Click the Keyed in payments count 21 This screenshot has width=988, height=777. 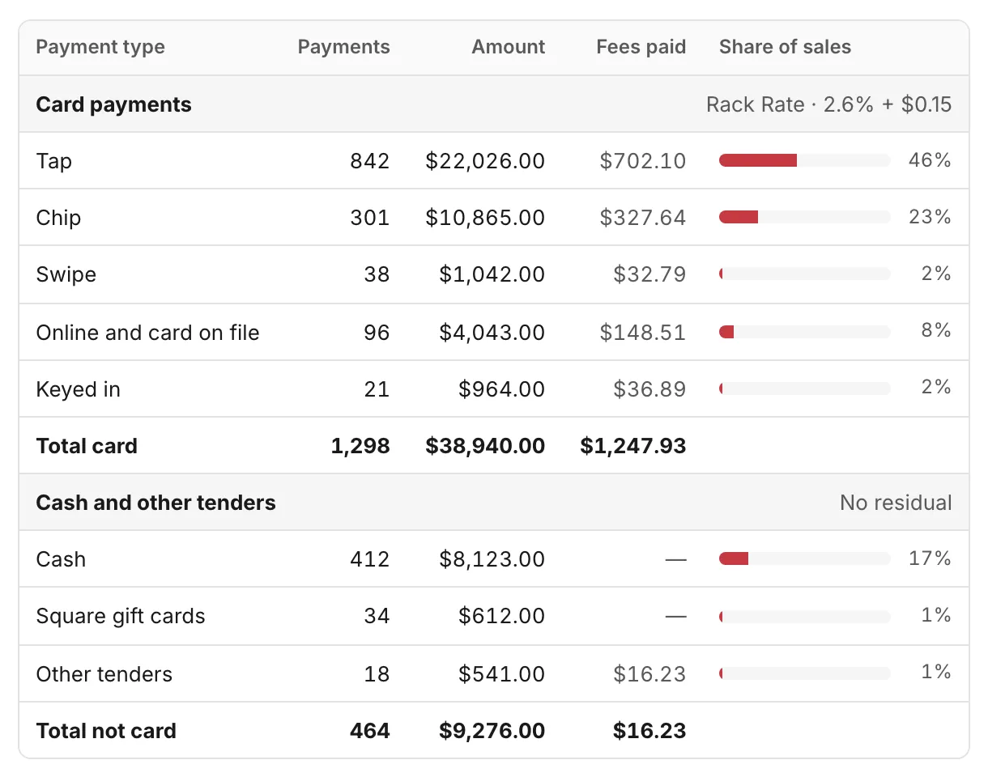377,389
